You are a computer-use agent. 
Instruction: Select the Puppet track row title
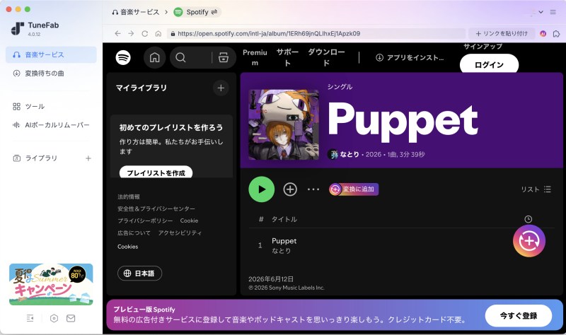point(284,241)
